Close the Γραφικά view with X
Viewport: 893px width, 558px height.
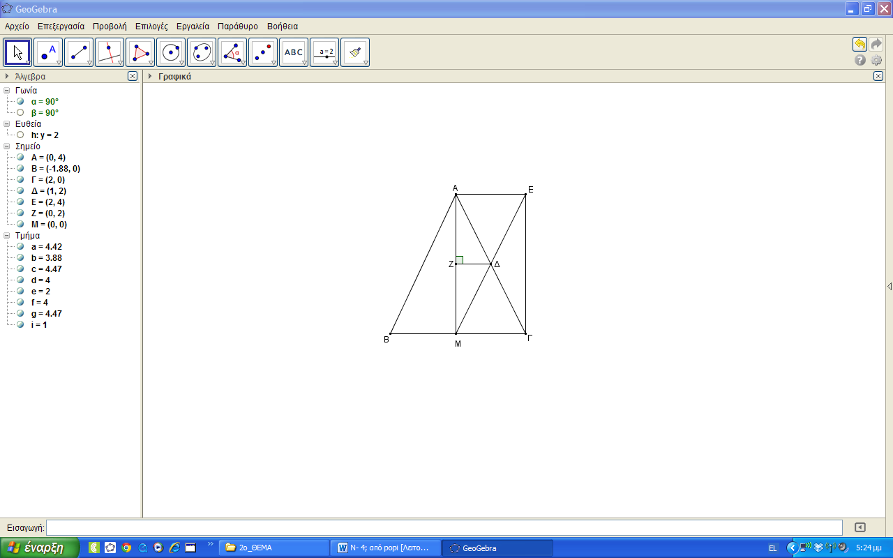(878, 76)
